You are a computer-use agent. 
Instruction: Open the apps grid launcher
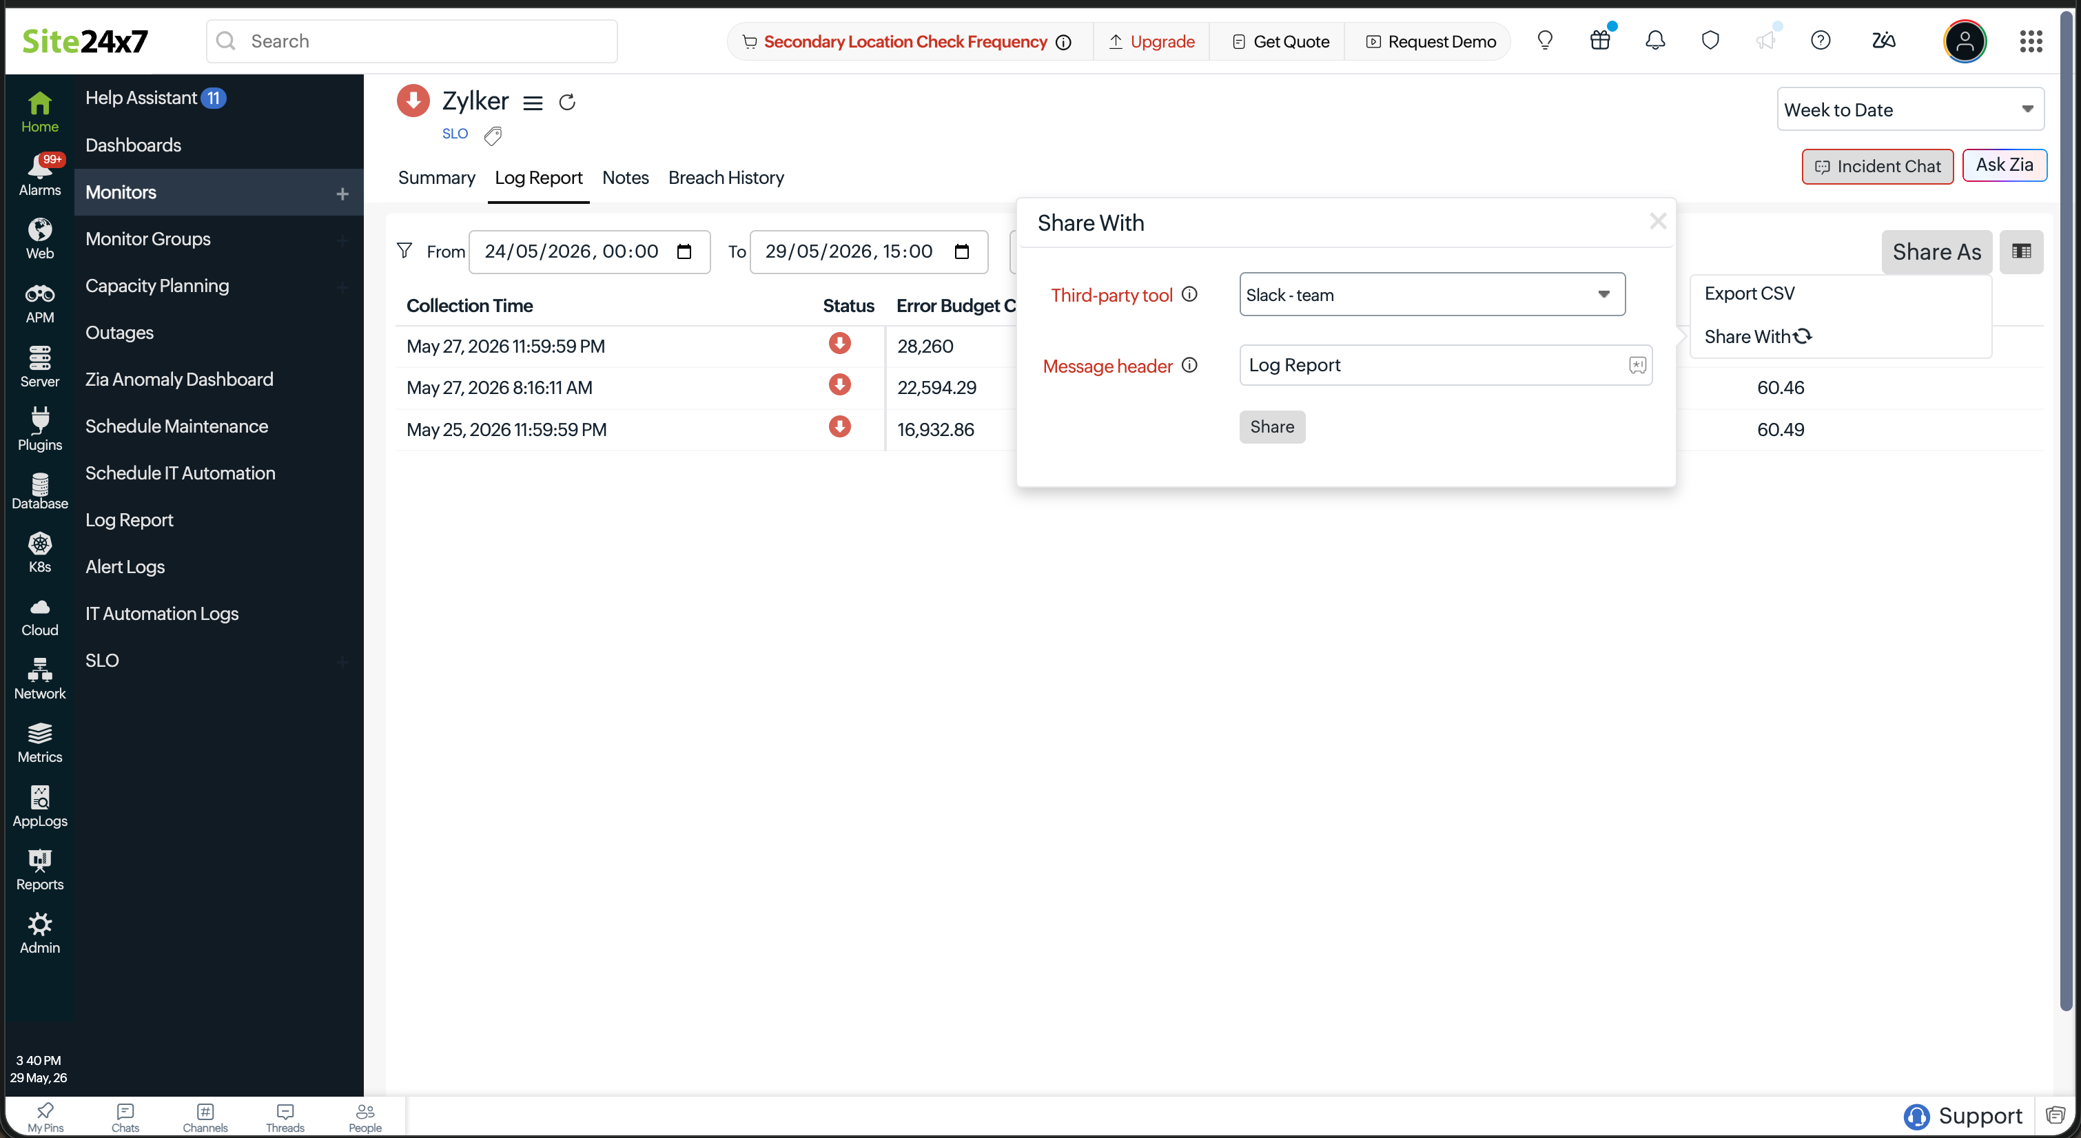2031,41
